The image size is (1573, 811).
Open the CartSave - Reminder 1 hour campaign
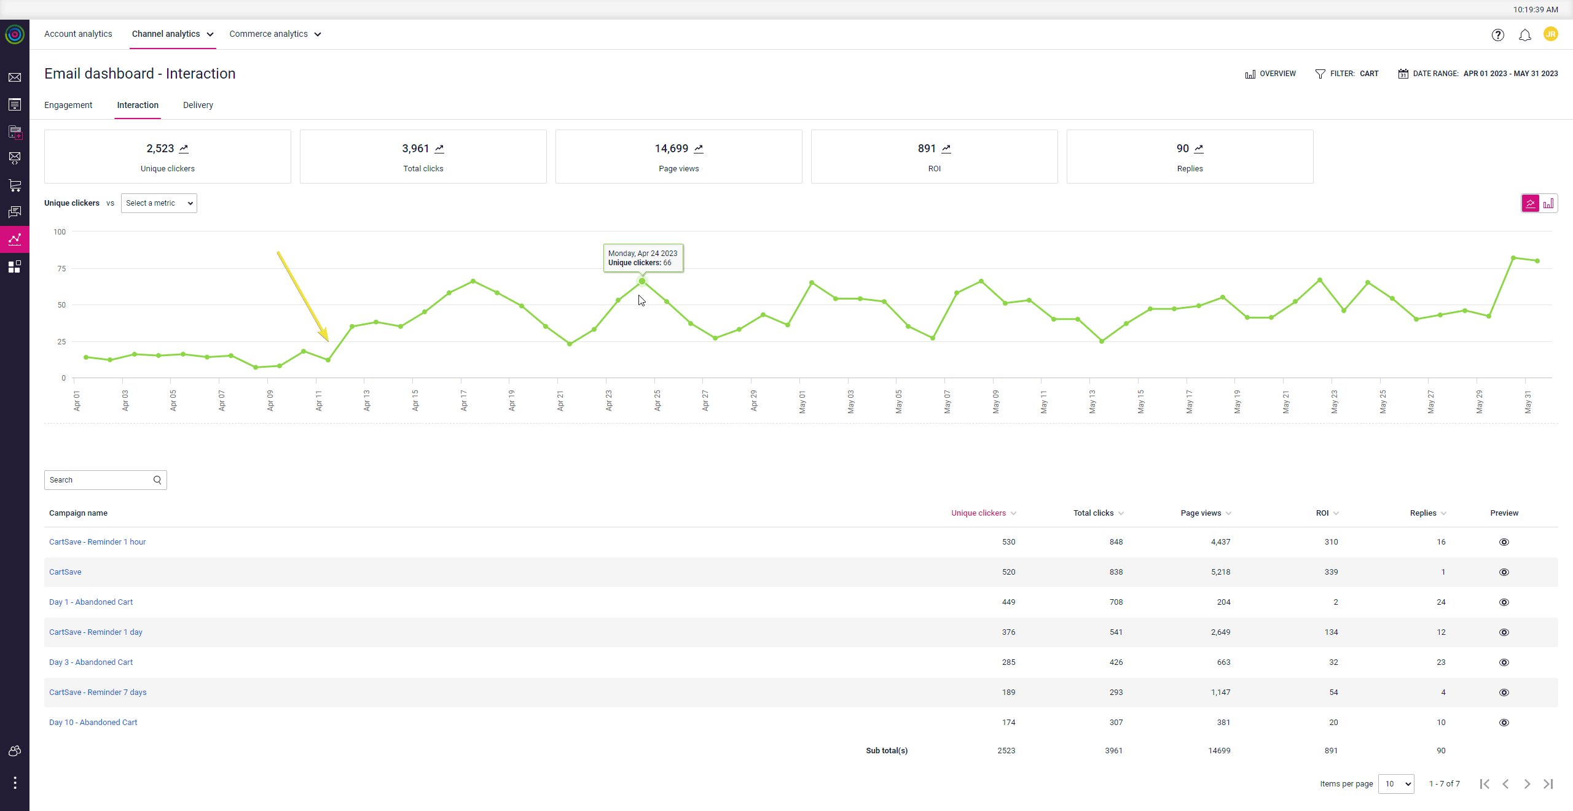point(97,542)
